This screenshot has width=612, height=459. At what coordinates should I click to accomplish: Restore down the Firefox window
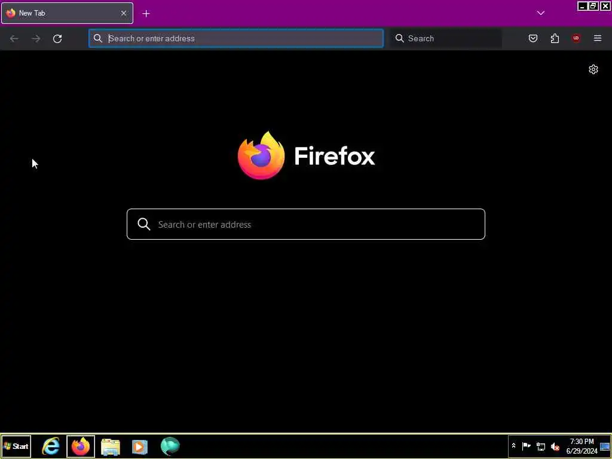[593, 6]
